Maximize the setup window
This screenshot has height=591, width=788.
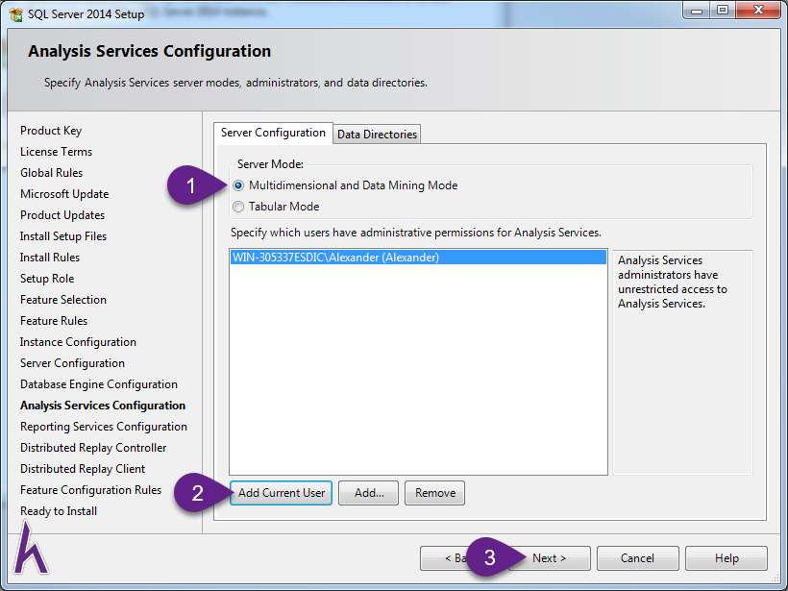tap(722, 10)
